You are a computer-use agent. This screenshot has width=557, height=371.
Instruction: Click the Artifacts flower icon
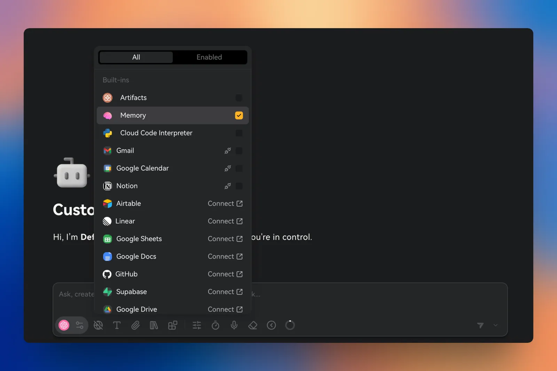click(x=108, y=98)
